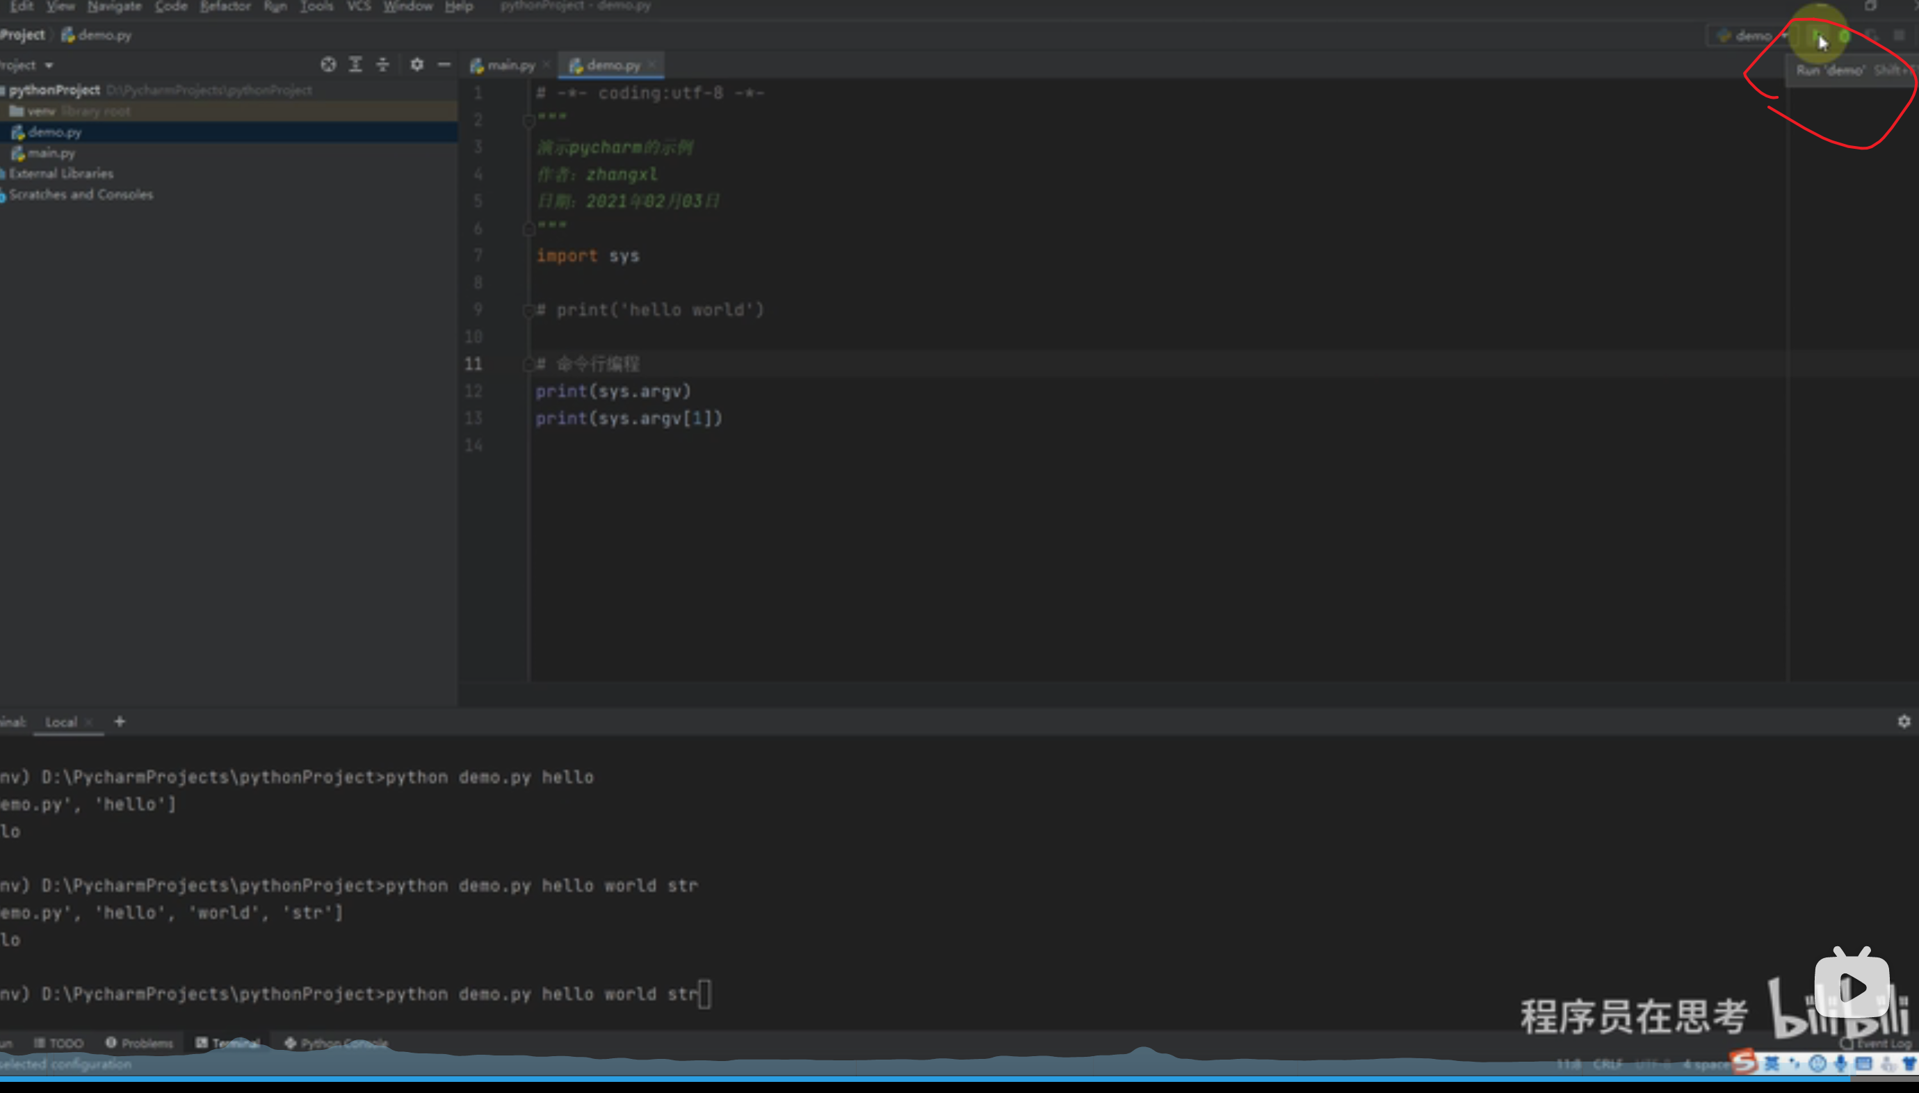Open the Tools menu
Screen dimensions: 1919x1093
(x=317, y=6)
